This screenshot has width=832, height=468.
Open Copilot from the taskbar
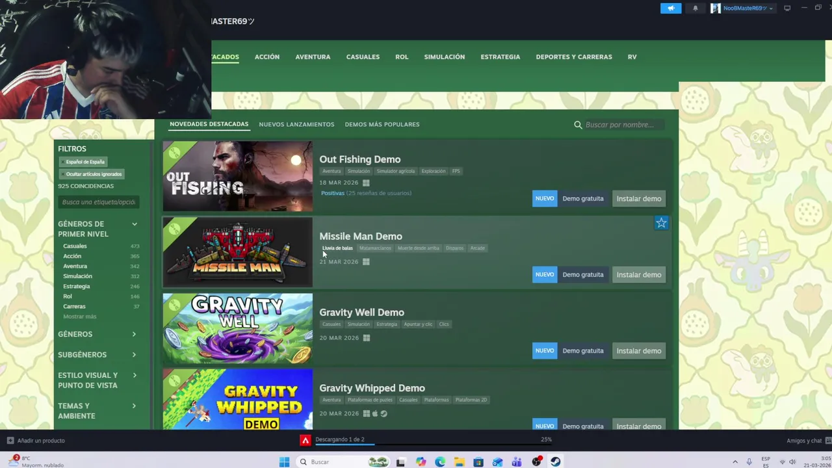click(x=421, y=462)
